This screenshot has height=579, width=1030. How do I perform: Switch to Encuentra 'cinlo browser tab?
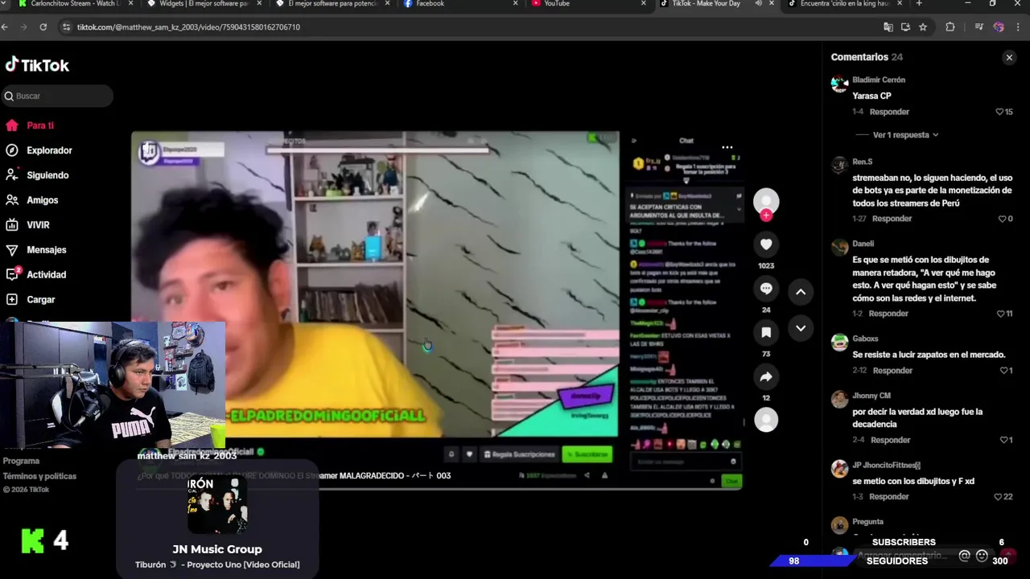pos(843,4)
